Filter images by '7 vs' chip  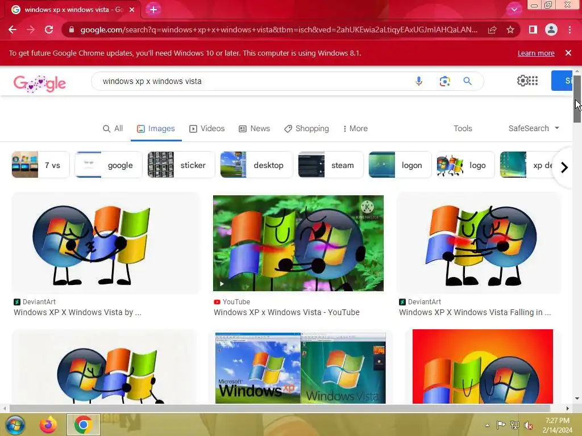pos(40,165)
